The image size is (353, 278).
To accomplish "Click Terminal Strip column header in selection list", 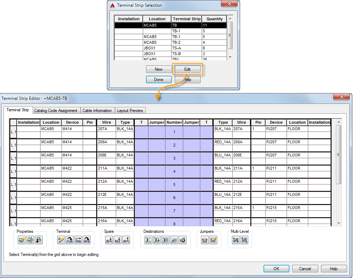I will tap(187, 19).
